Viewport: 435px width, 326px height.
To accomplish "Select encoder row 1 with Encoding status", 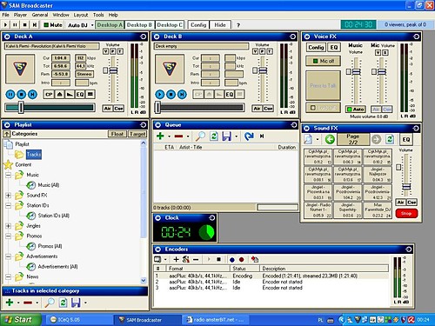I will tap(271, 276).
